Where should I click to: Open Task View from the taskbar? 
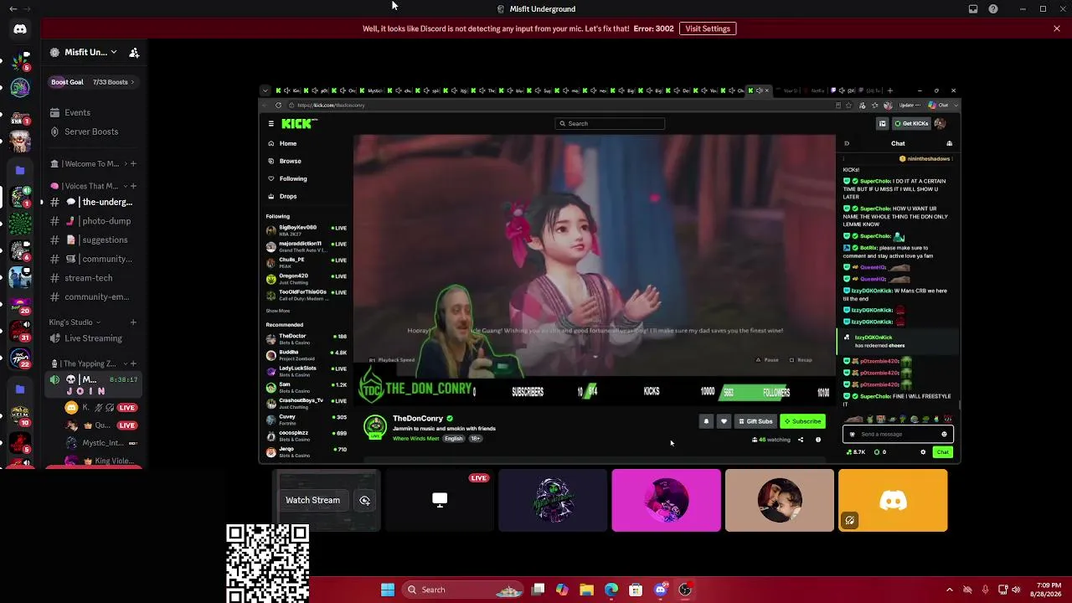pyautogui.click(x=539, y=590)
